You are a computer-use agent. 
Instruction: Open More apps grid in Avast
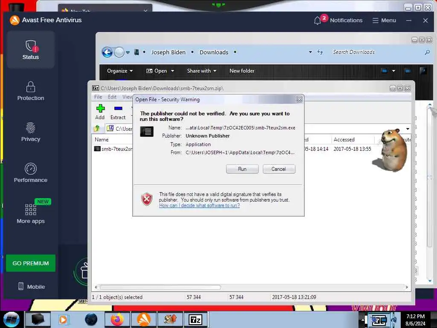click(31, 214)
